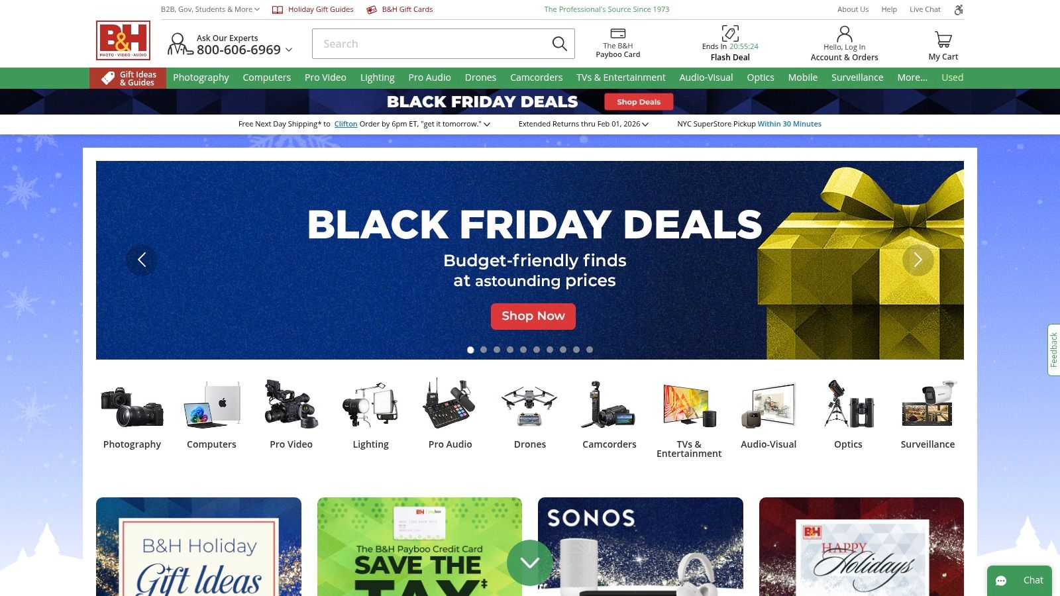
Task: Open the Pro Audio menu item
Action: click(x=429, y=77)
